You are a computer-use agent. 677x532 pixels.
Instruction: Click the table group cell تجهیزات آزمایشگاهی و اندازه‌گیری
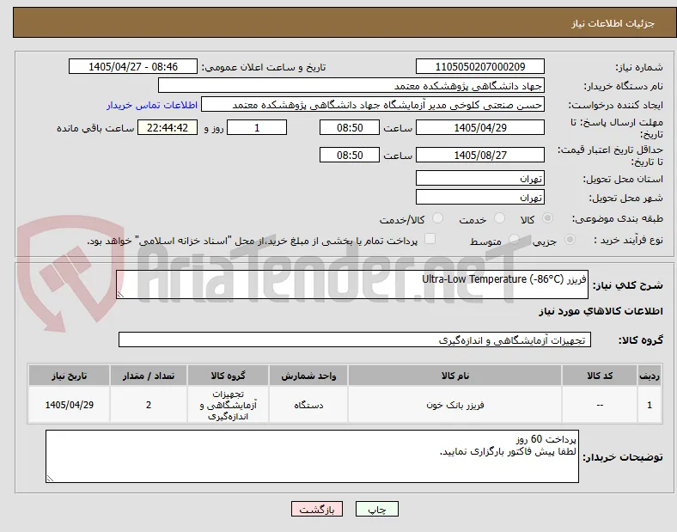228,405
